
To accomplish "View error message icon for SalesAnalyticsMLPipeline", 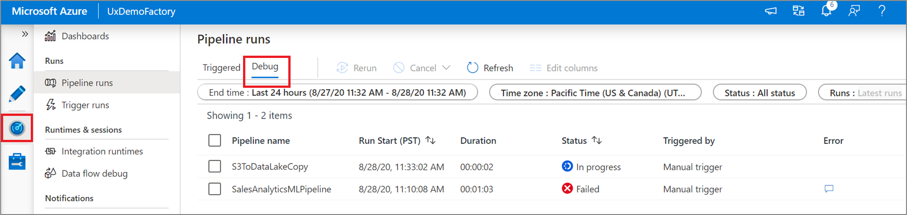I will coord(829,189).
